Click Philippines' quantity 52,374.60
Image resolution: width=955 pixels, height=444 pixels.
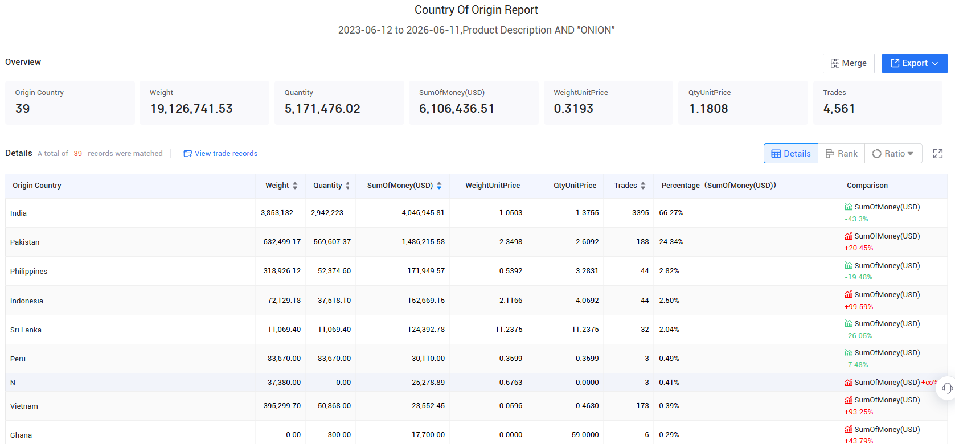(x=334, y=271)
